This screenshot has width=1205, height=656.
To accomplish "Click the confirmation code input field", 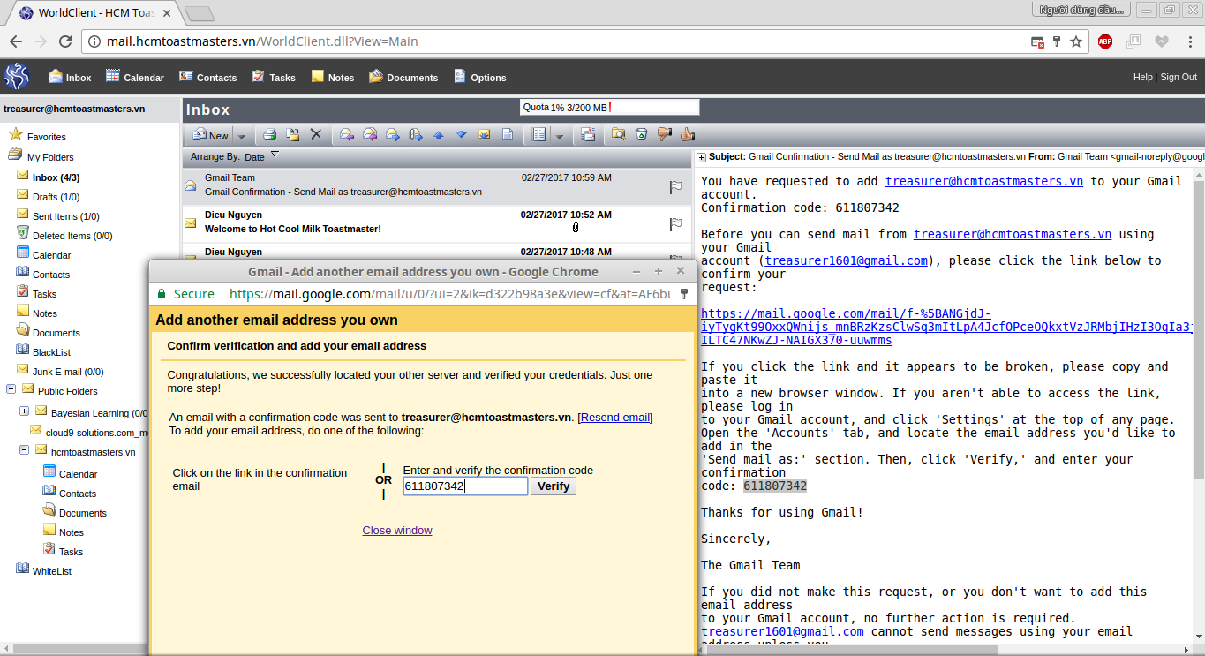I will (465, 486).
